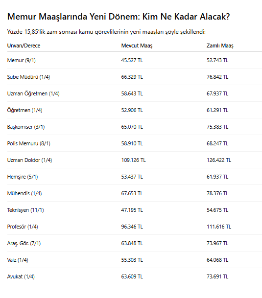Select the Unvan/Derece column header
The width and height of the screenshot is (262, 298).
(x=24, y=46)
